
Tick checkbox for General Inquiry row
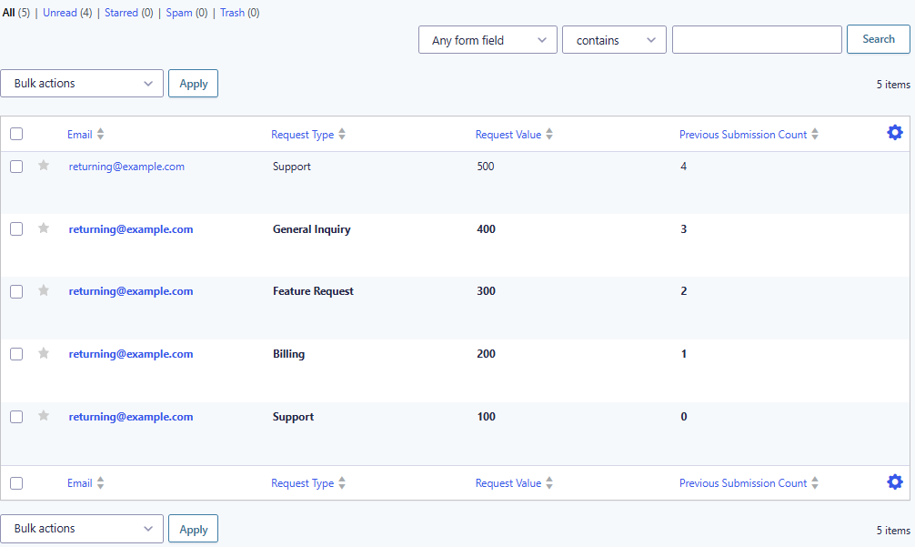coord(16,228)
